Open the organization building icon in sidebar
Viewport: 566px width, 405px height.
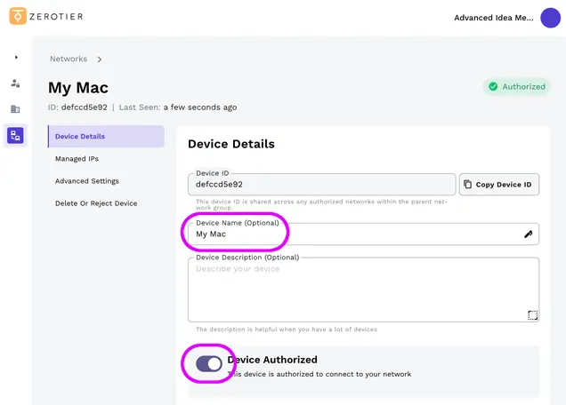(15, 109)
